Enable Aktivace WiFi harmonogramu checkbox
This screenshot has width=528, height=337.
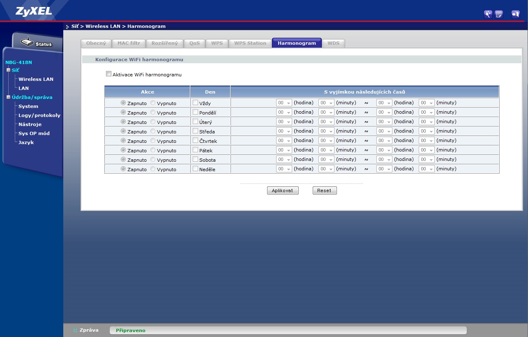(108, 74)
